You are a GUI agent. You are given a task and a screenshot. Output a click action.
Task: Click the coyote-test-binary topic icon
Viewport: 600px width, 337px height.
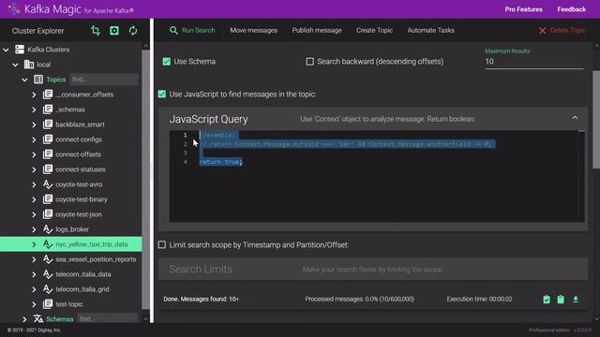(48, 199)
